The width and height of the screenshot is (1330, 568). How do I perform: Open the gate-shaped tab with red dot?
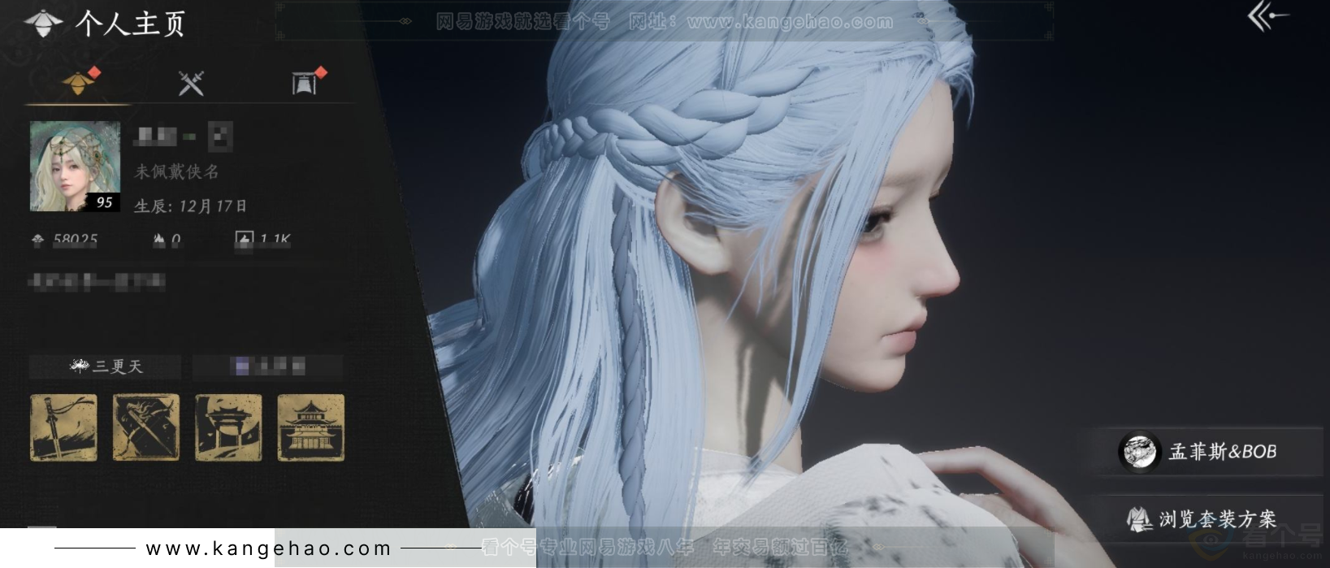(305, 82)
